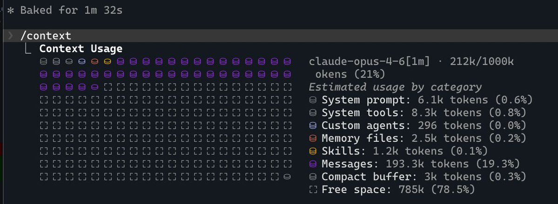Click the partially filled purple Messages block in grid
Screen dimensions: 558x204
tap(94, 87)
